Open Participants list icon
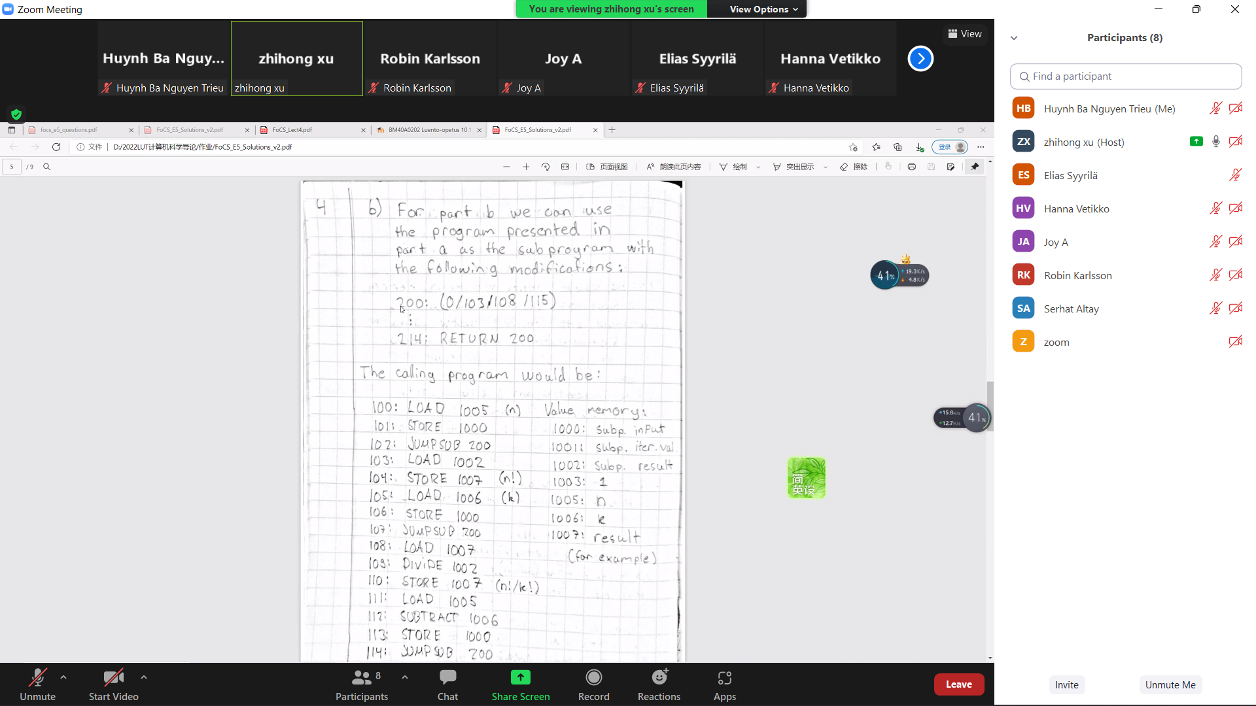The height and width of the screenshot is (706, 1256). 361,678
